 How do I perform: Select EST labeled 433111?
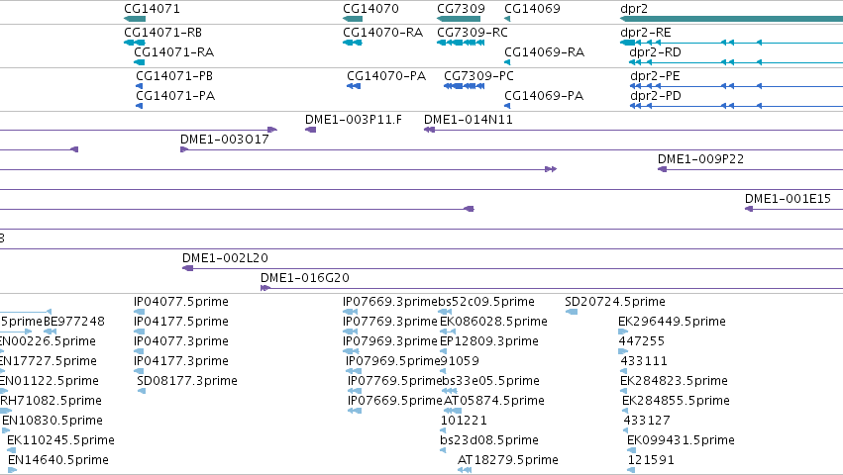pyautogui.click(x=644, y=361)
